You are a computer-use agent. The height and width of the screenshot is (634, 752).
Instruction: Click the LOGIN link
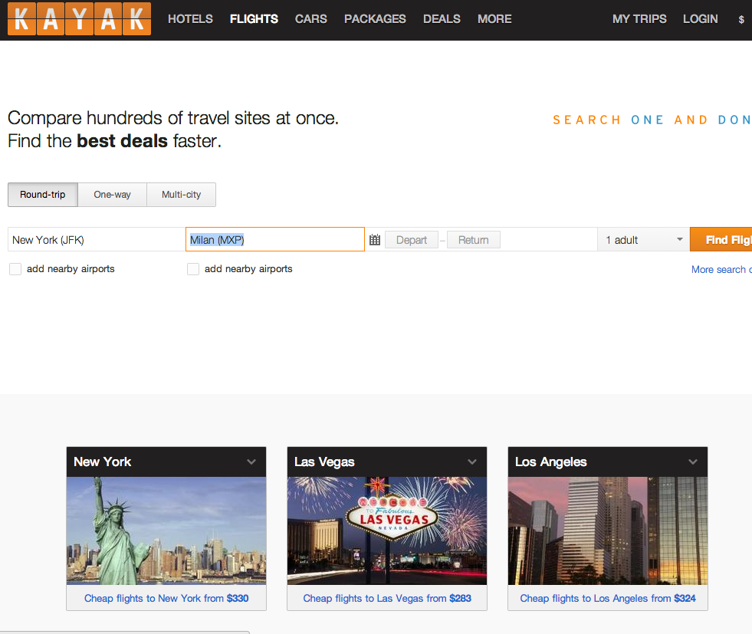tap(700, 18)
